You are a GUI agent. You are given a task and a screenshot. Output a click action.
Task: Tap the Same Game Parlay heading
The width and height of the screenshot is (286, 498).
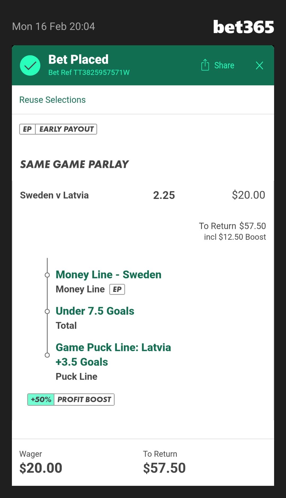[x=74, y=164]
